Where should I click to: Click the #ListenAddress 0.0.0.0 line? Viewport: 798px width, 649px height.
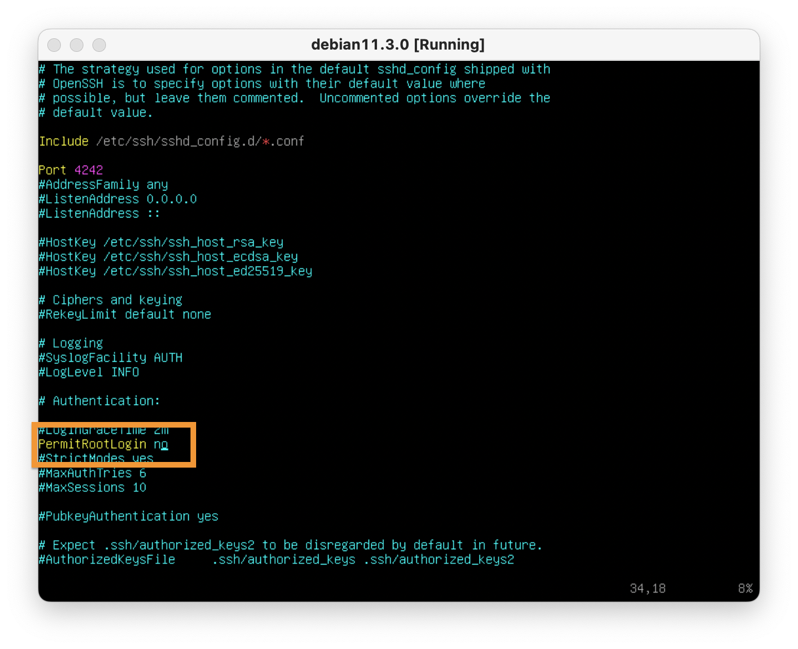pos(117,199)
